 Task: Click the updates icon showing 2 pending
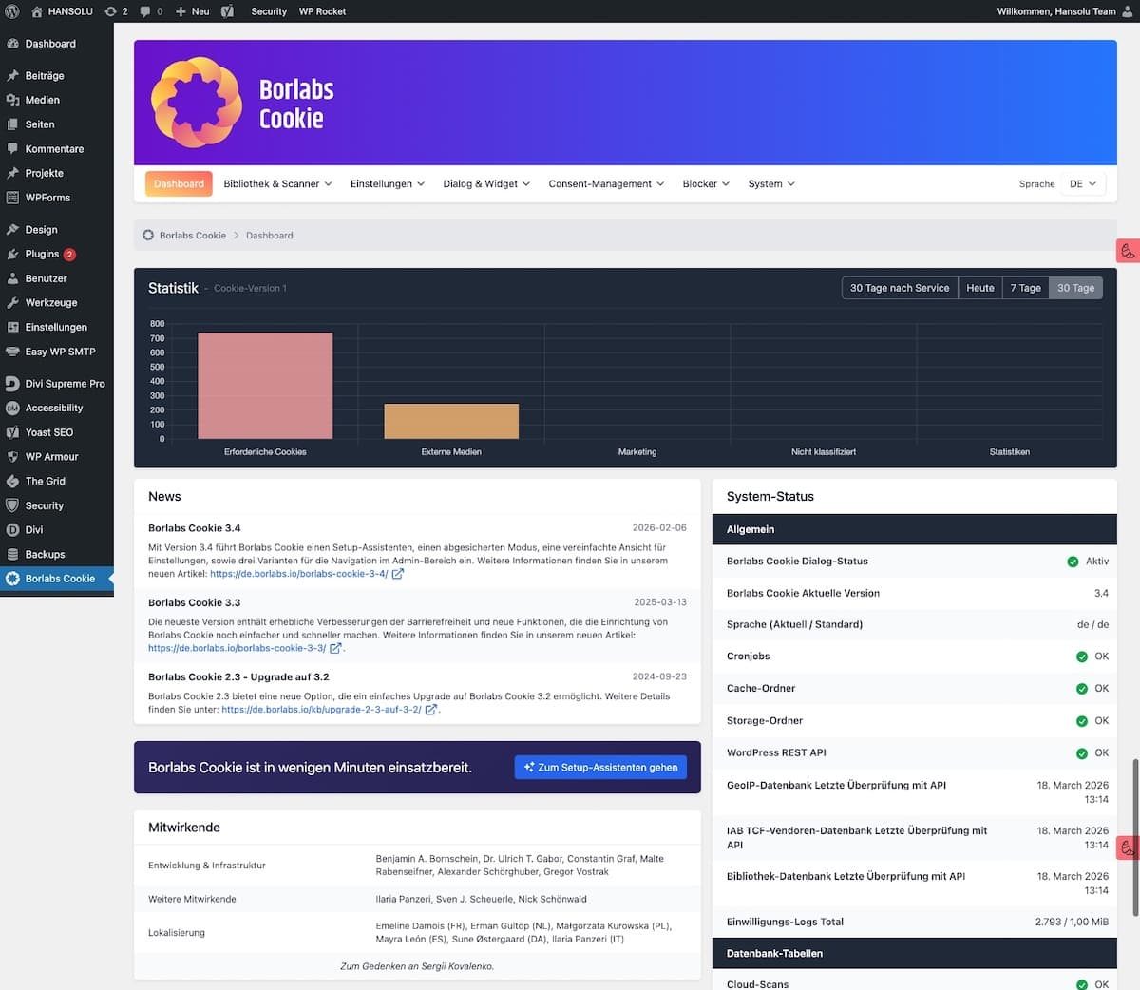(114, 11)
